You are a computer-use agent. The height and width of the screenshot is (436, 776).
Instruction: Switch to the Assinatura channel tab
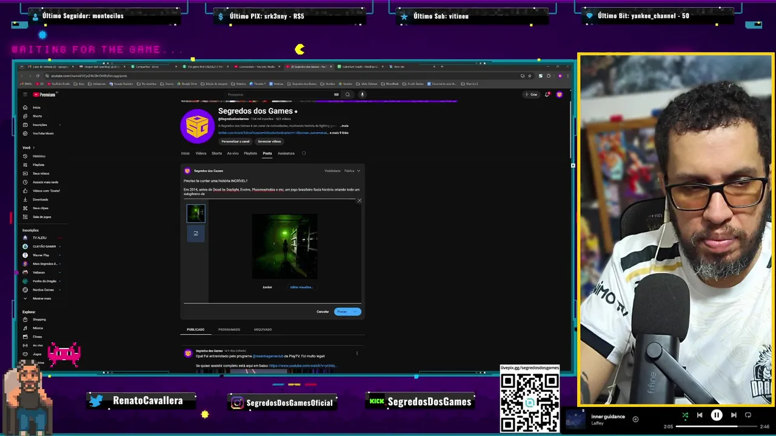point(286,153)
